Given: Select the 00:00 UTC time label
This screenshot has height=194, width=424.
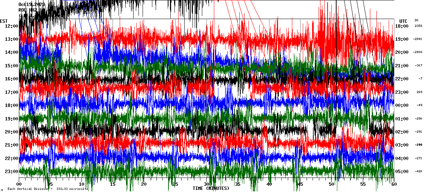Looking at the screenshot, I should (x=403, y=105).
